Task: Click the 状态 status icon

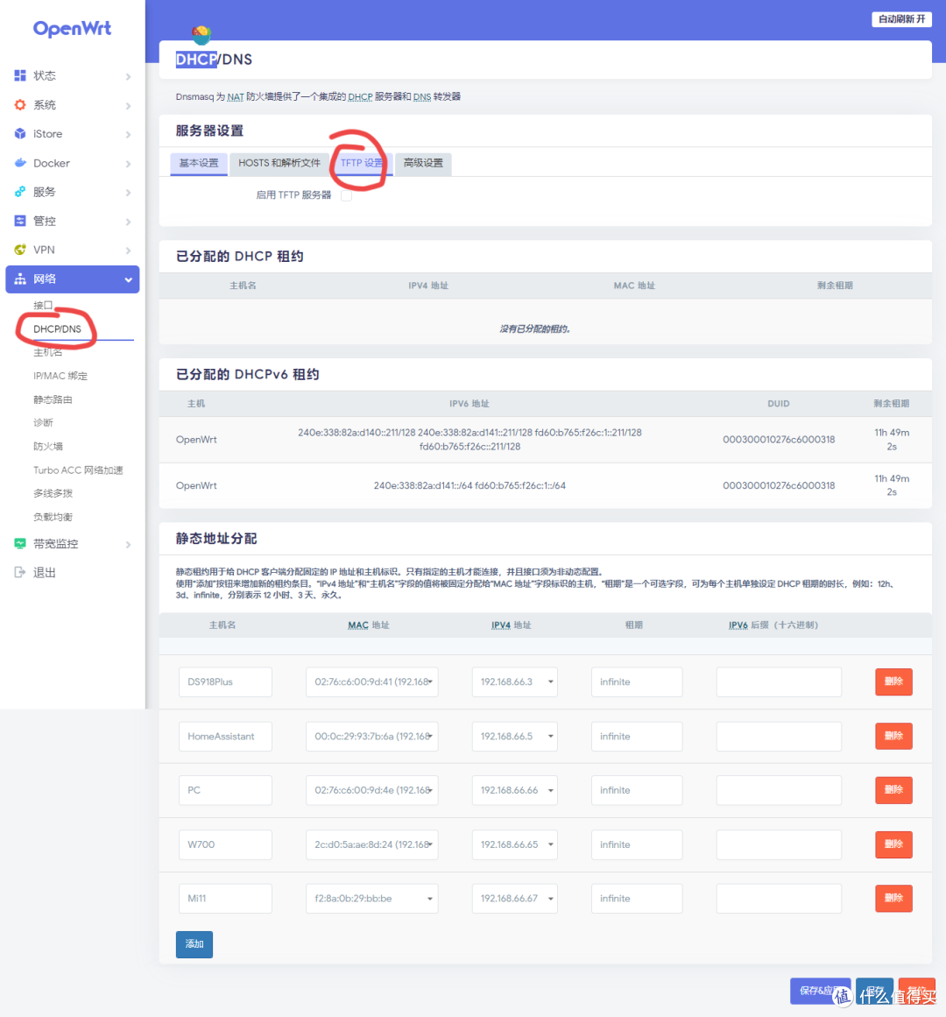Action: click(19, 75)
